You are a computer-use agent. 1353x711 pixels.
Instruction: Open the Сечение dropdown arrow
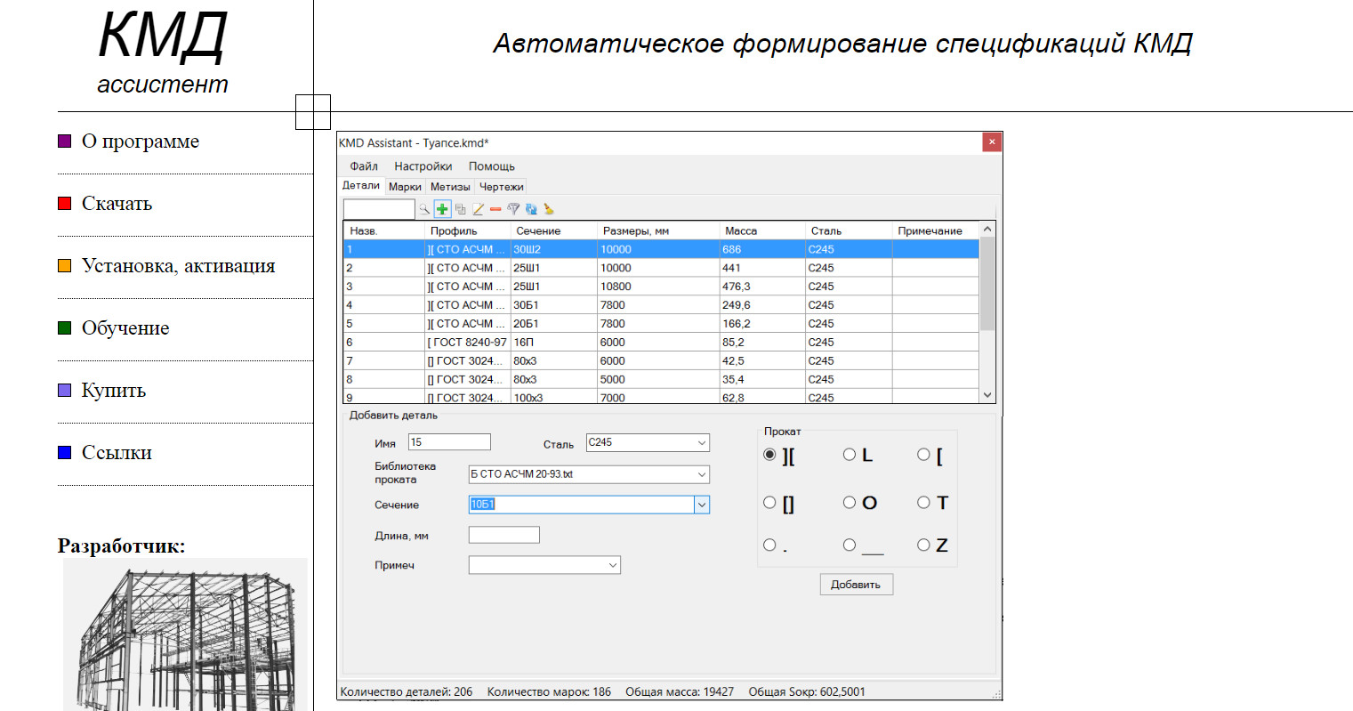click(x=701, y=505)
